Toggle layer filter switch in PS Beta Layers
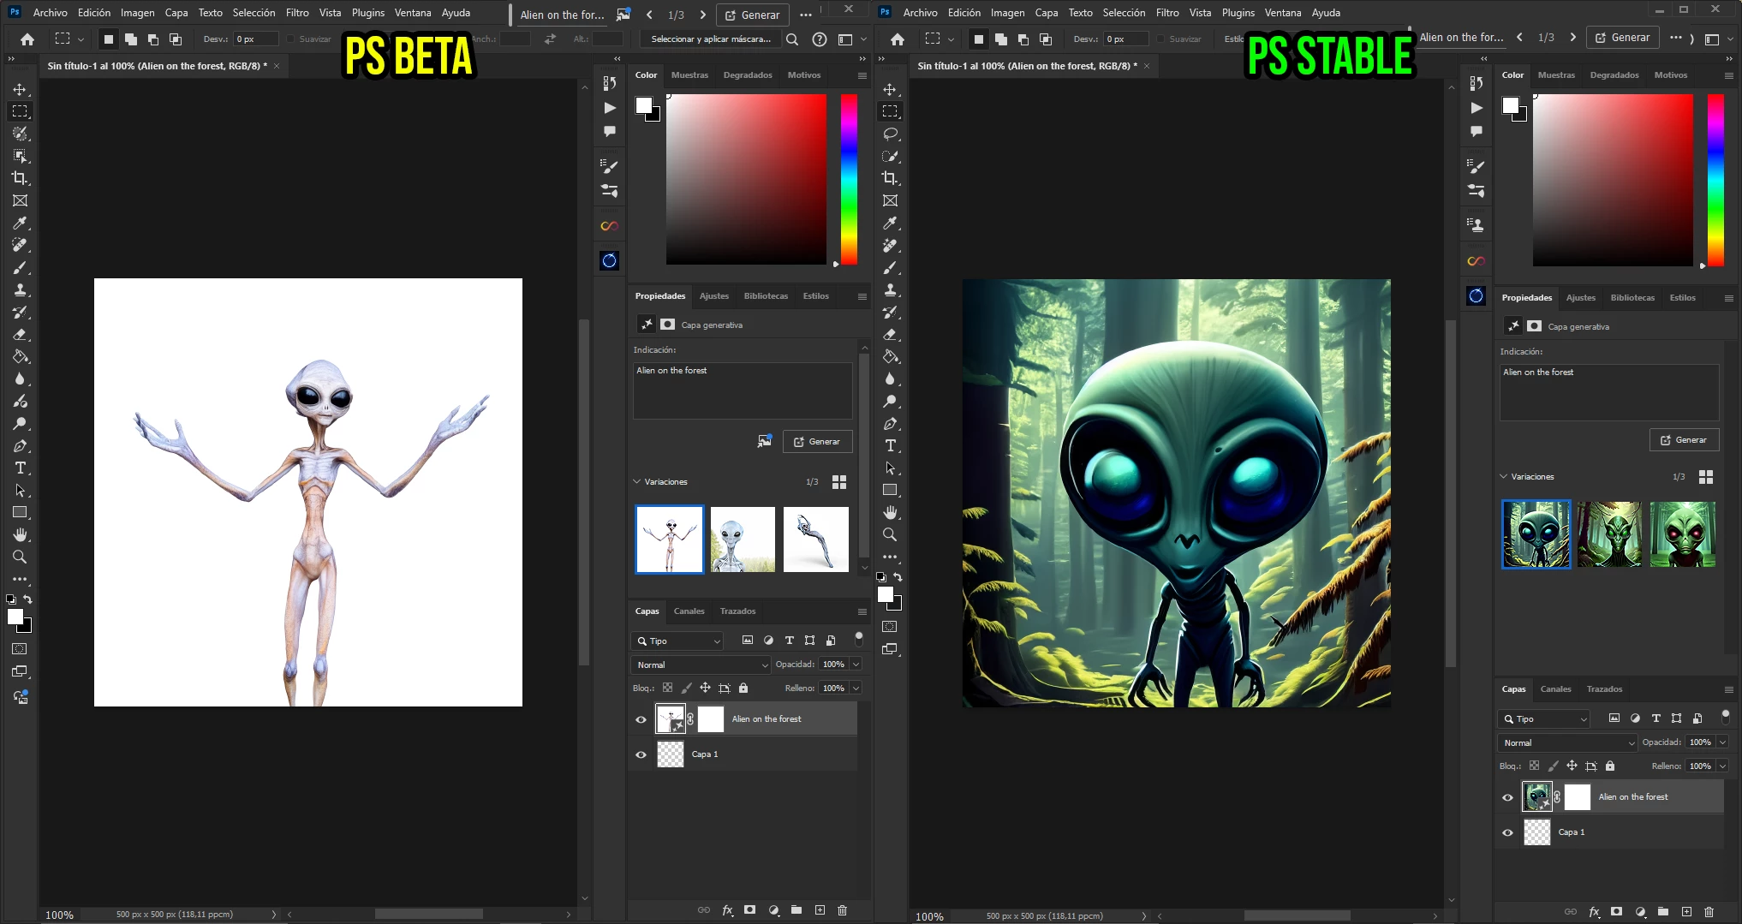This screenshot has height=924, width=1742. pyautogui.click(x=859, y=638)
